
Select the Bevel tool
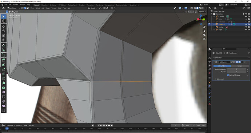click(x=4, y=69)
